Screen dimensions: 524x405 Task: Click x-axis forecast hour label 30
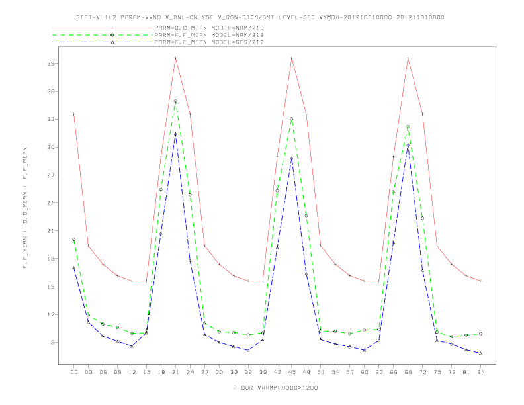219,372
